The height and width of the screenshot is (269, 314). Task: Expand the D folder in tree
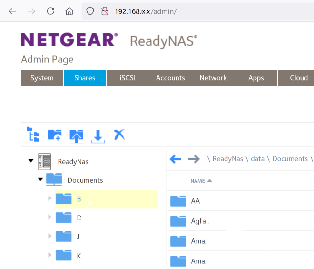pyautogui.click(x=49, y=217)
